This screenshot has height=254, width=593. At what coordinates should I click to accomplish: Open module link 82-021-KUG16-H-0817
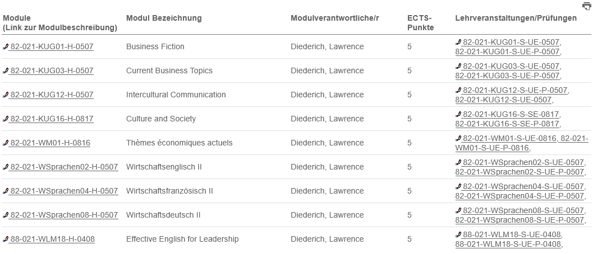click(52, 119)
